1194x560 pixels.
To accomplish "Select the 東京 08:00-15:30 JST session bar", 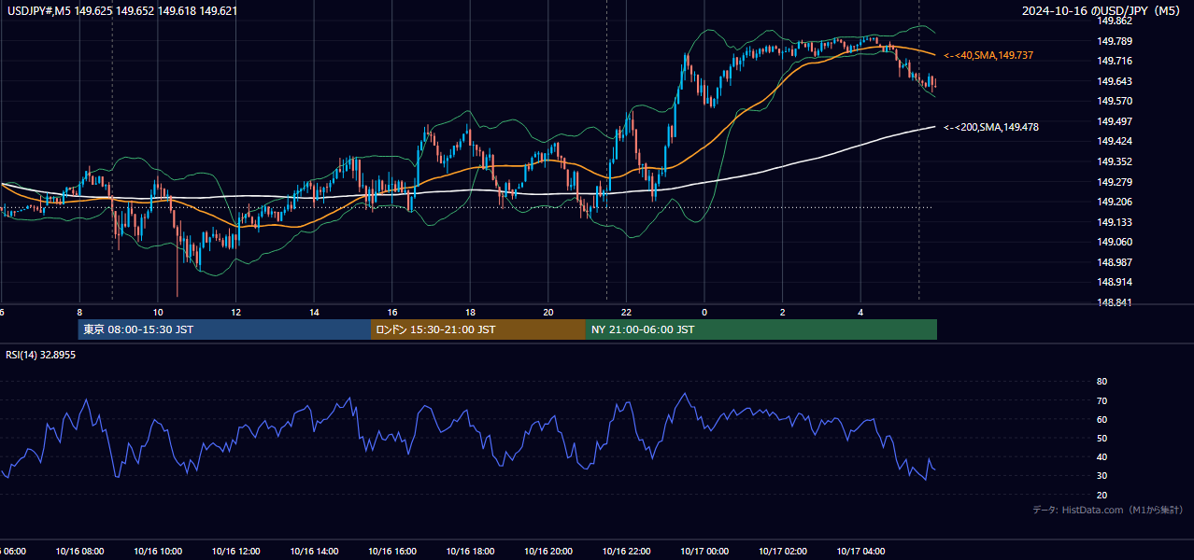I will pos(224,329).
